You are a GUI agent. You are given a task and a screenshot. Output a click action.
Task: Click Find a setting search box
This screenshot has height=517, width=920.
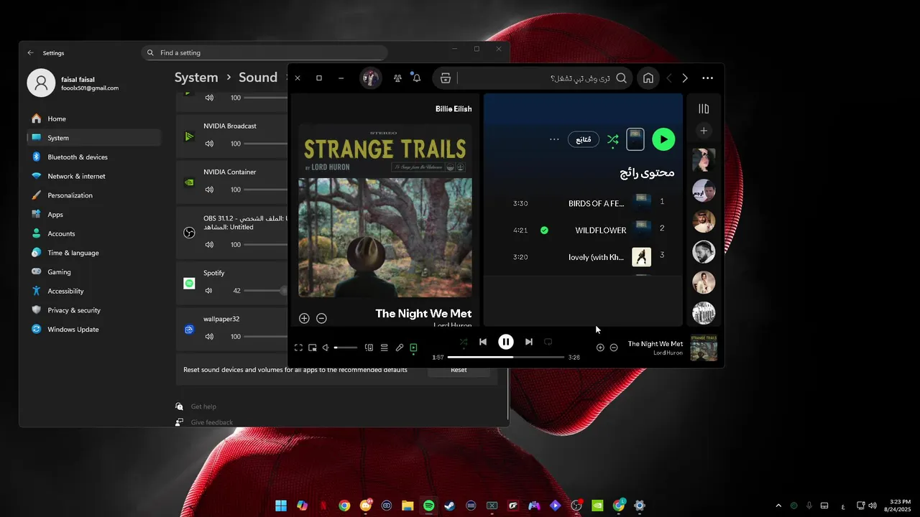click(264, 52)
